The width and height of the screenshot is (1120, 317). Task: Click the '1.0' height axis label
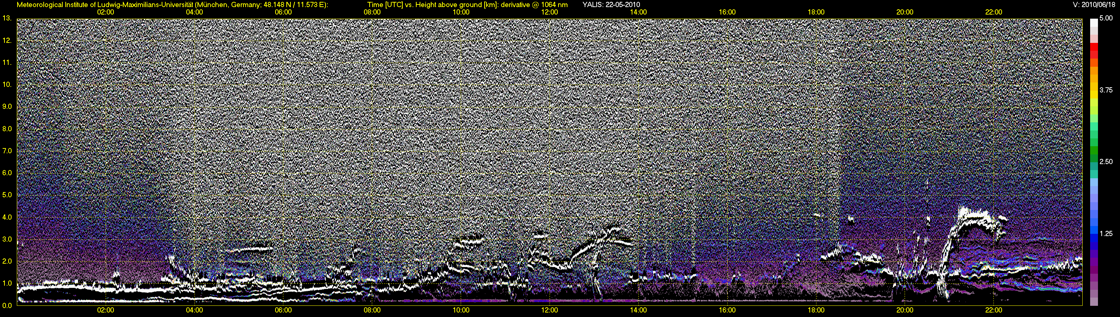tap(7, 283)
